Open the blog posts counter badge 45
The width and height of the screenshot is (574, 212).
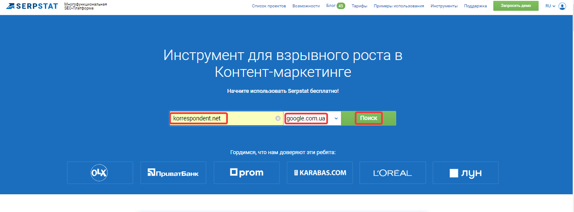[341, 6]
